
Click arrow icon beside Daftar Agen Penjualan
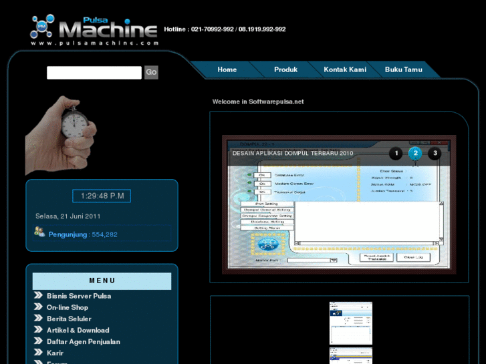pos(38,341)
